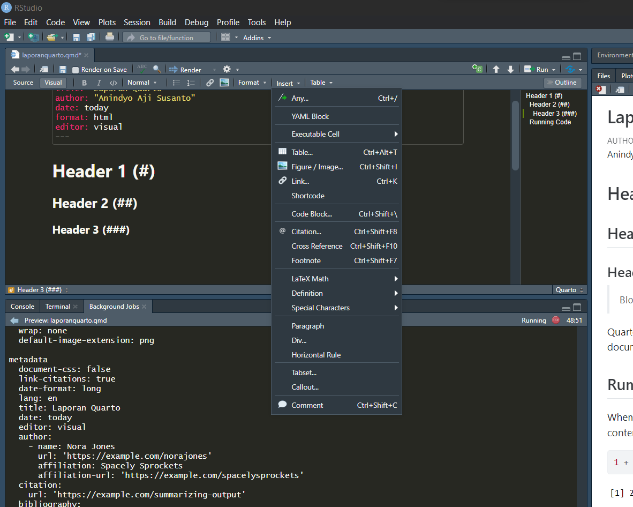Go to previous section with up arrow

[x=496, y=69]
